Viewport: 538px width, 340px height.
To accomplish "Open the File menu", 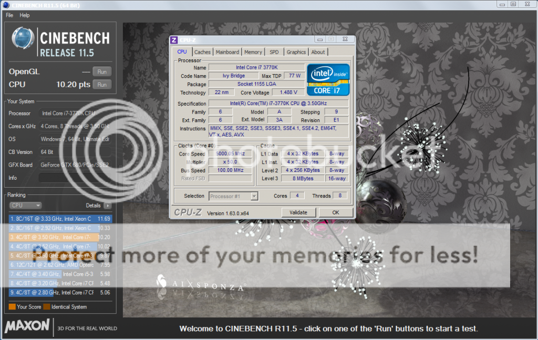I will [x=9, y=15].
